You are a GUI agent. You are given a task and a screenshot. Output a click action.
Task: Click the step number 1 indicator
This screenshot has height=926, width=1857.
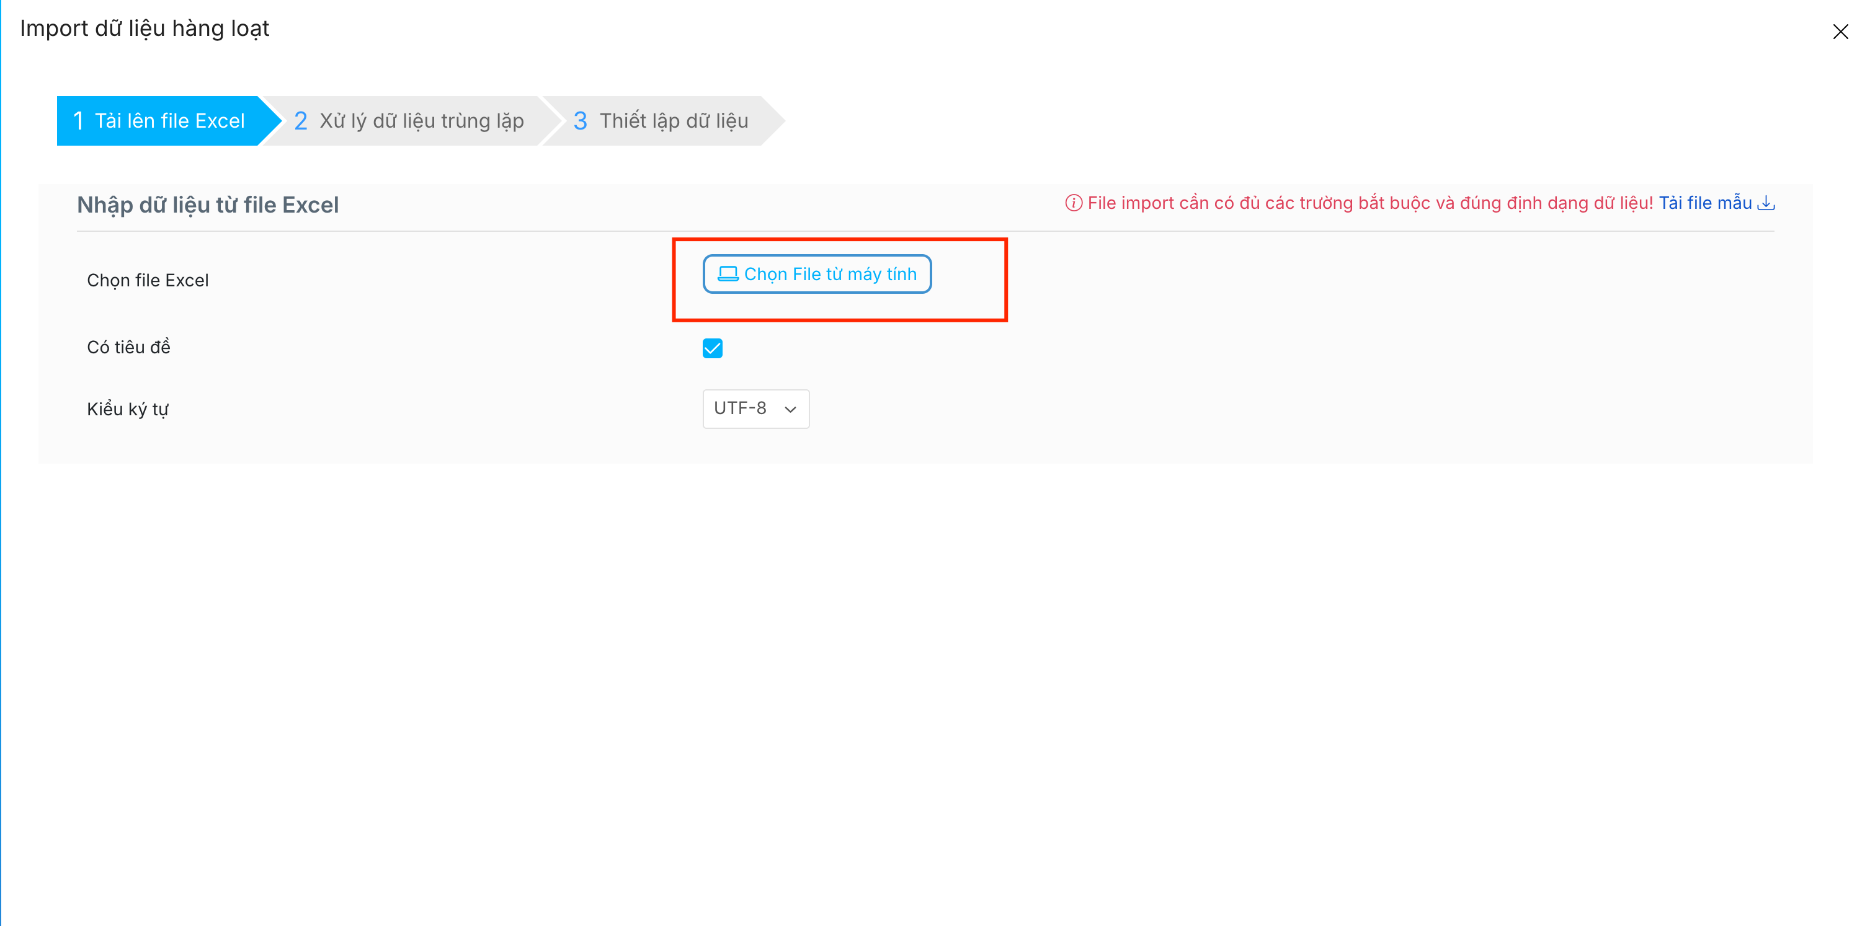click(79, 121)
